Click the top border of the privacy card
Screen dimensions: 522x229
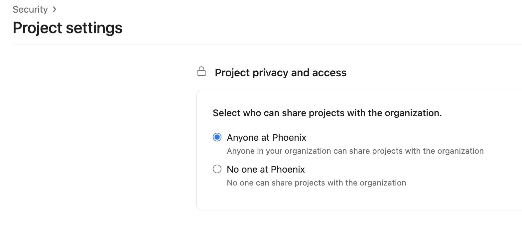click(332, 90)
